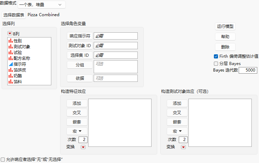Select 馅料 column name in list
This screenshot has height=163, width=259.
point(18,81)
